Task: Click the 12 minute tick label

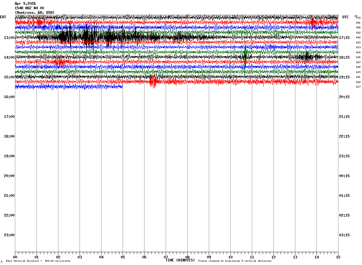Action: [x=273, y=257]
